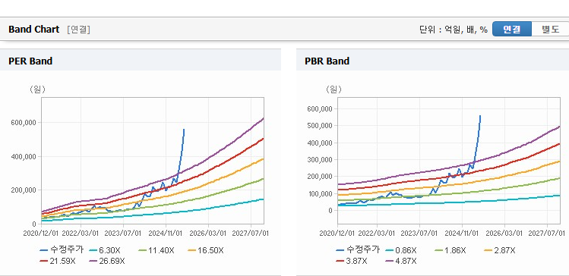Click 600,000 label on PER Band axis
The width and height of the screenshot is (569, 276).
point(24,123)
